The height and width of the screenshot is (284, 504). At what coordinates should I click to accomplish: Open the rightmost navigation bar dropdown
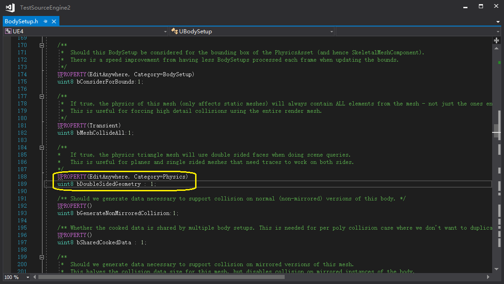[x=498, y=31]
